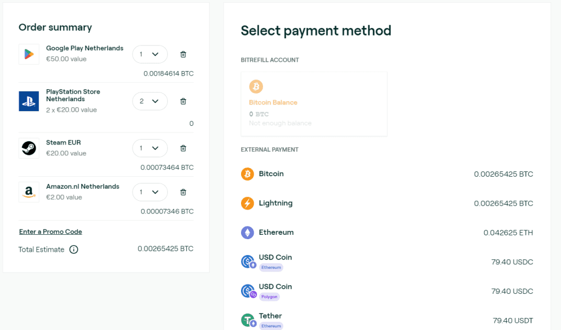Click the Amazon logo icon
Image resolution: width=561 pixels, height=330 pixels.
pyautogui.click(x=29, y=192)
